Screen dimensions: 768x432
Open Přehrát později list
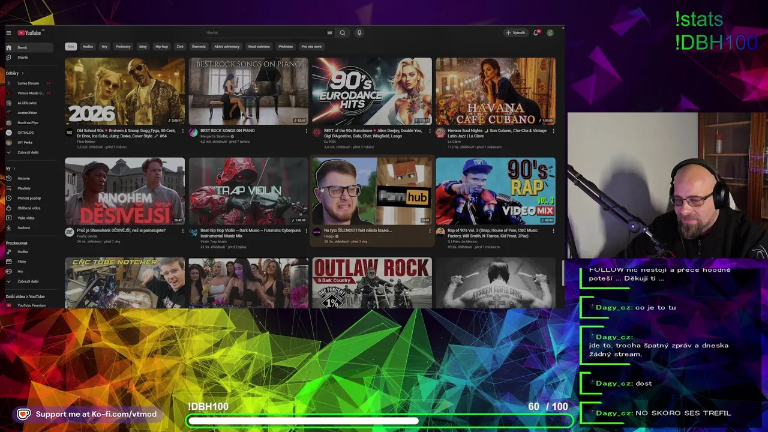(x=29, y=198)
